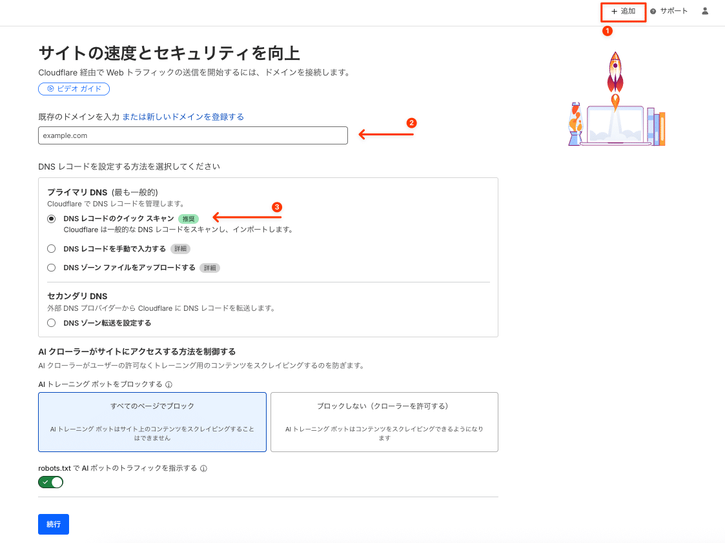This screenshot has height=543, width=725.
Task: Click the example.com domain input field
Action: tap(192, 135)
